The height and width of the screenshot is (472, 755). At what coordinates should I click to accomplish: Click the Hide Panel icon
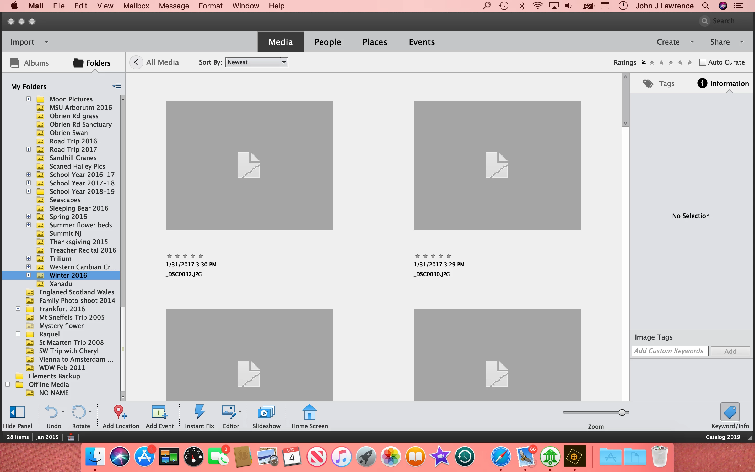(17, 412)
